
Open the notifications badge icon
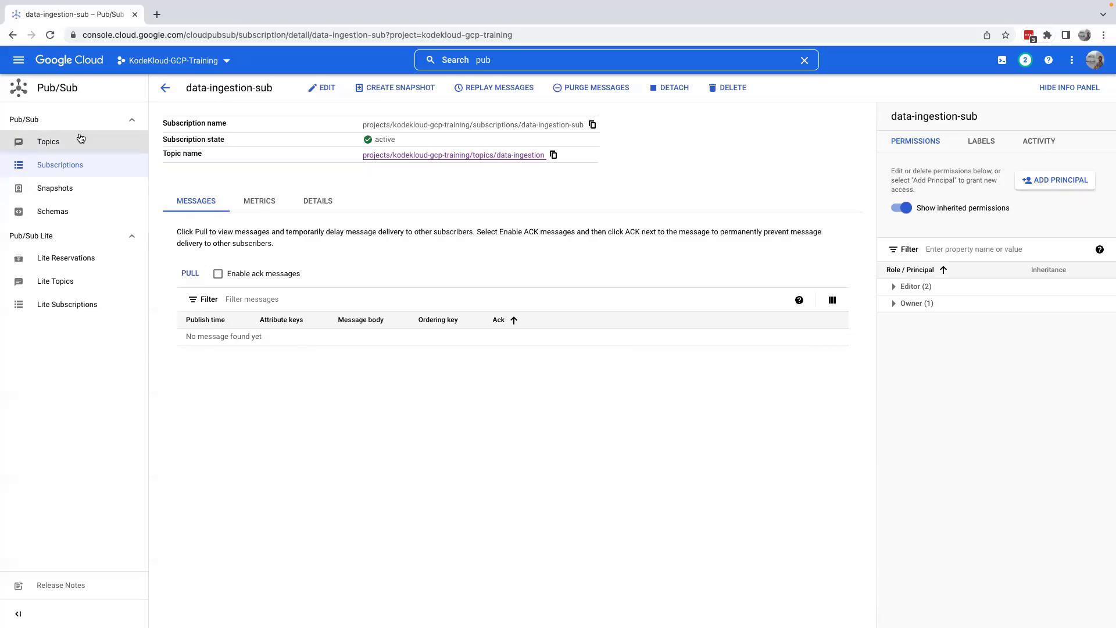point(1025,60)
